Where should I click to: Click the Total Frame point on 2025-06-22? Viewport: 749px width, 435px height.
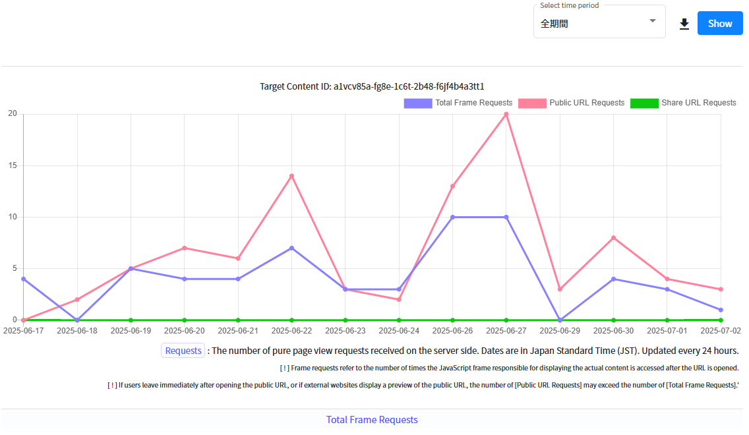click(x=292, y=248)
